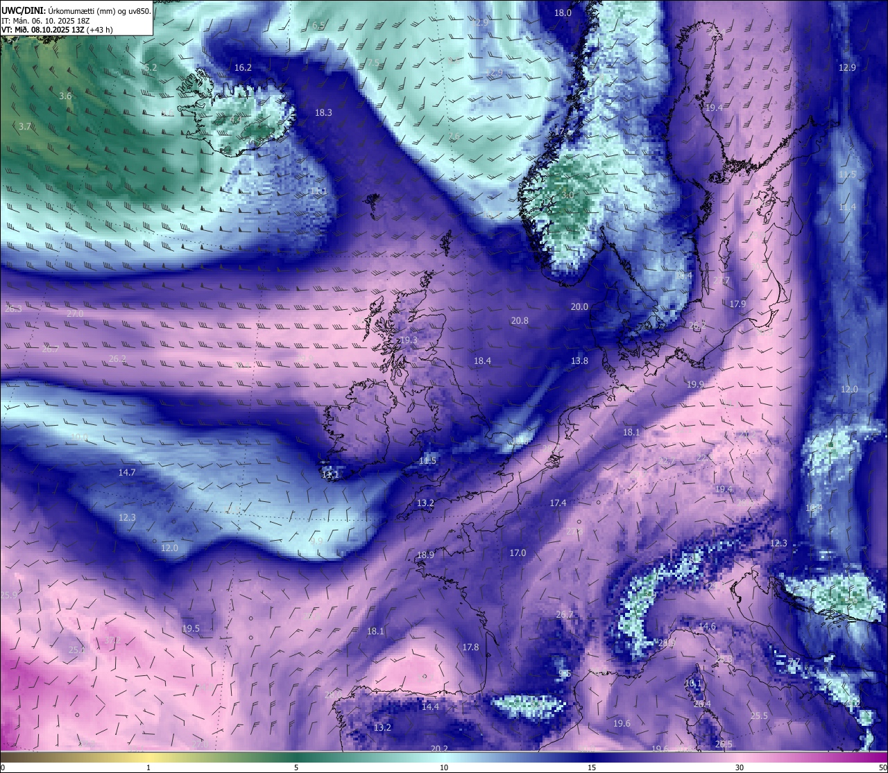The width and height of the screenshot is (888, 773).
Task: Click the 11.5 value over southern England
Action: pyautogui.click(x=428, y=461)
